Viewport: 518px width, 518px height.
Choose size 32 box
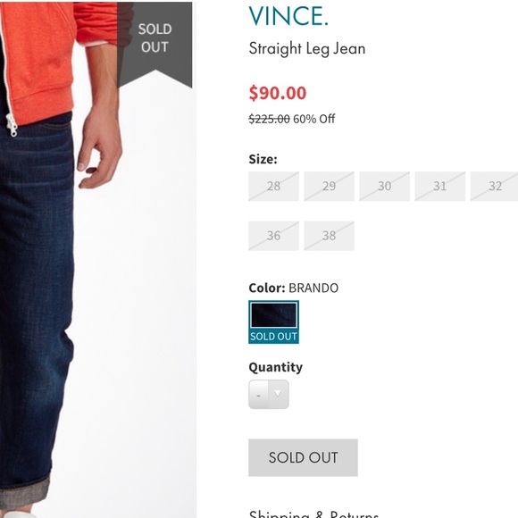click(495, 187)
